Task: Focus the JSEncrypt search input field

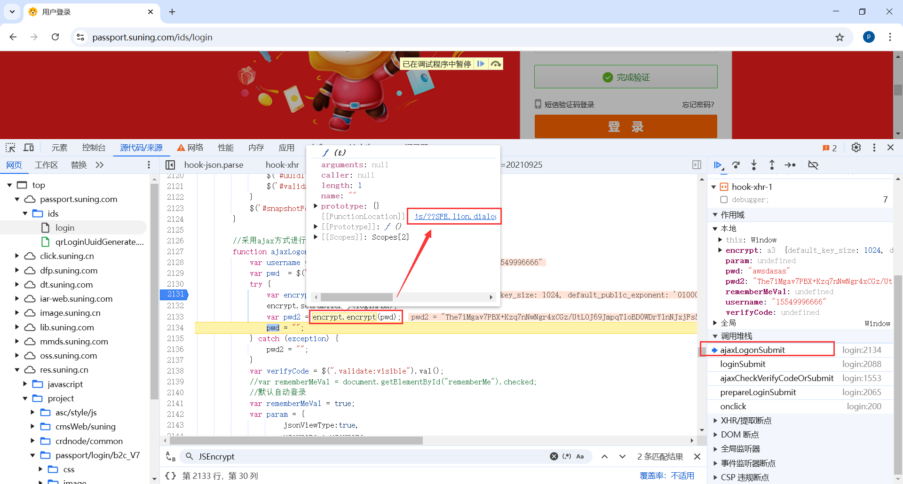Action: (372, 456)
